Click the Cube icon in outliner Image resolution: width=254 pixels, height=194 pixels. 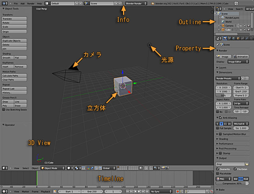[222, 29]
